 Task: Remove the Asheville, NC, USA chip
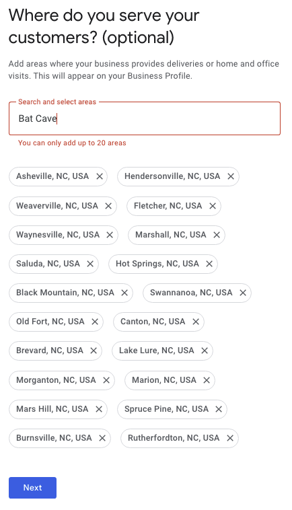100,176
